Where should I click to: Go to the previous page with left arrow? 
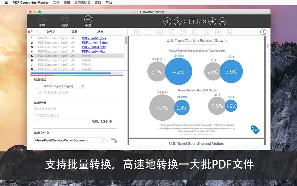point(167,21)
